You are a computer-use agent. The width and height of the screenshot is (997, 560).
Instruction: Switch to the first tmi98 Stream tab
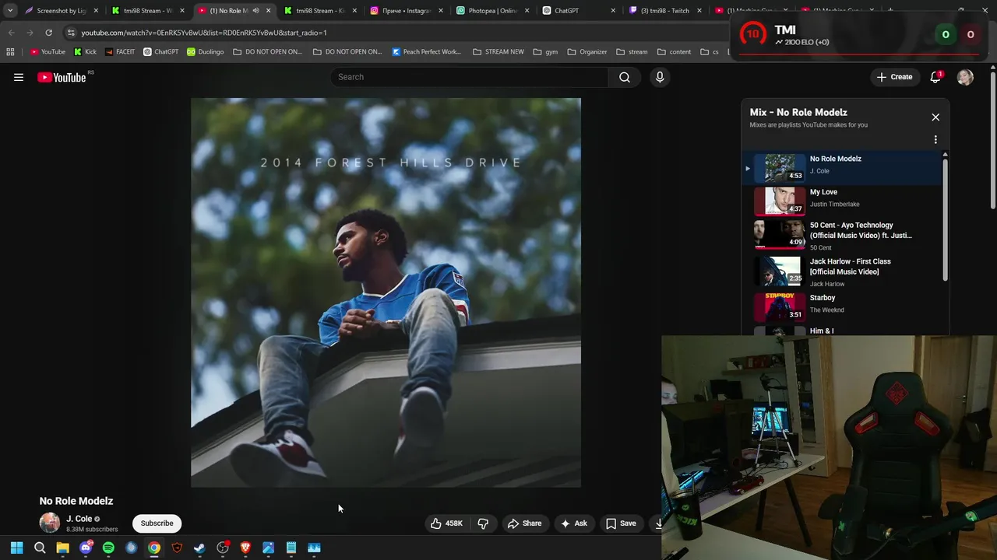pos(147,11)
